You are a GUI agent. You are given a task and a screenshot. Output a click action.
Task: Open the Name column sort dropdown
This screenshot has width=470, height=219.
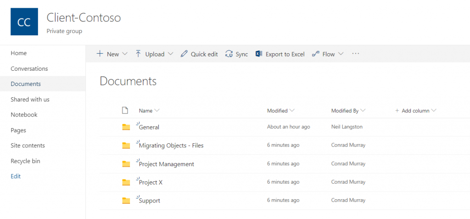(x=157, y=111)
